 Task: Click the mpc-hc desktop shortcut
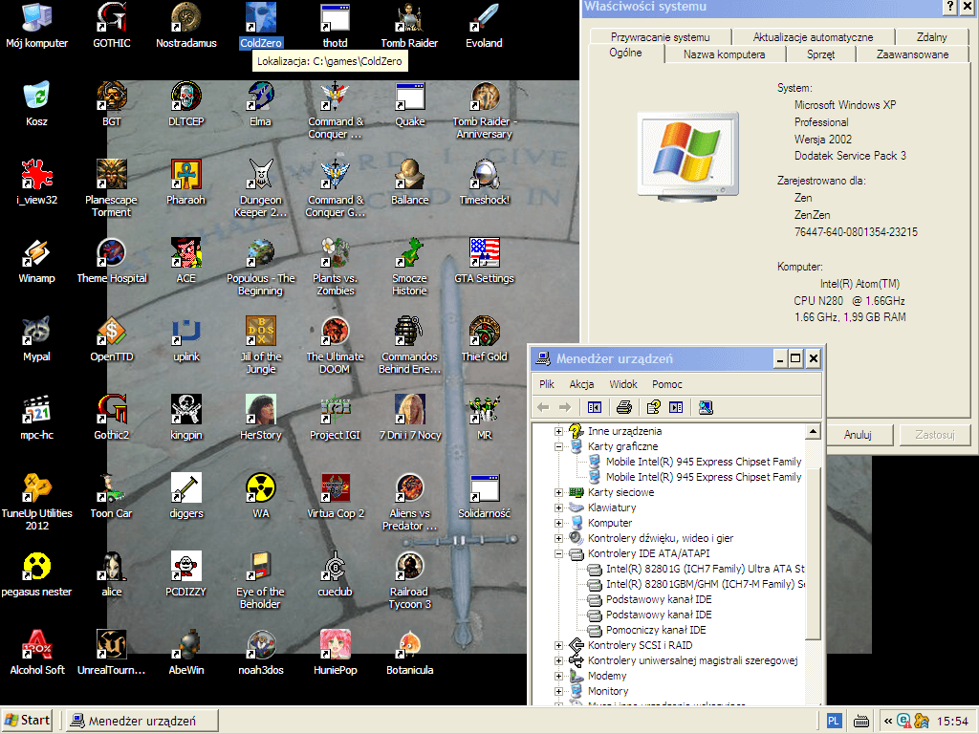tap(37, 417)
